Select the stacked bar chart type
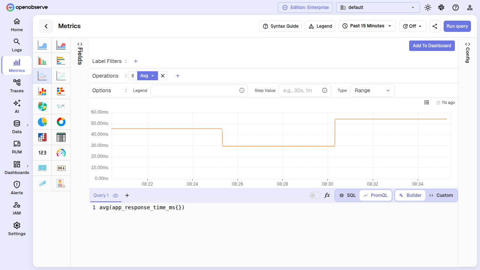This screenshot has height=270, width=480. tap(42, 91)
